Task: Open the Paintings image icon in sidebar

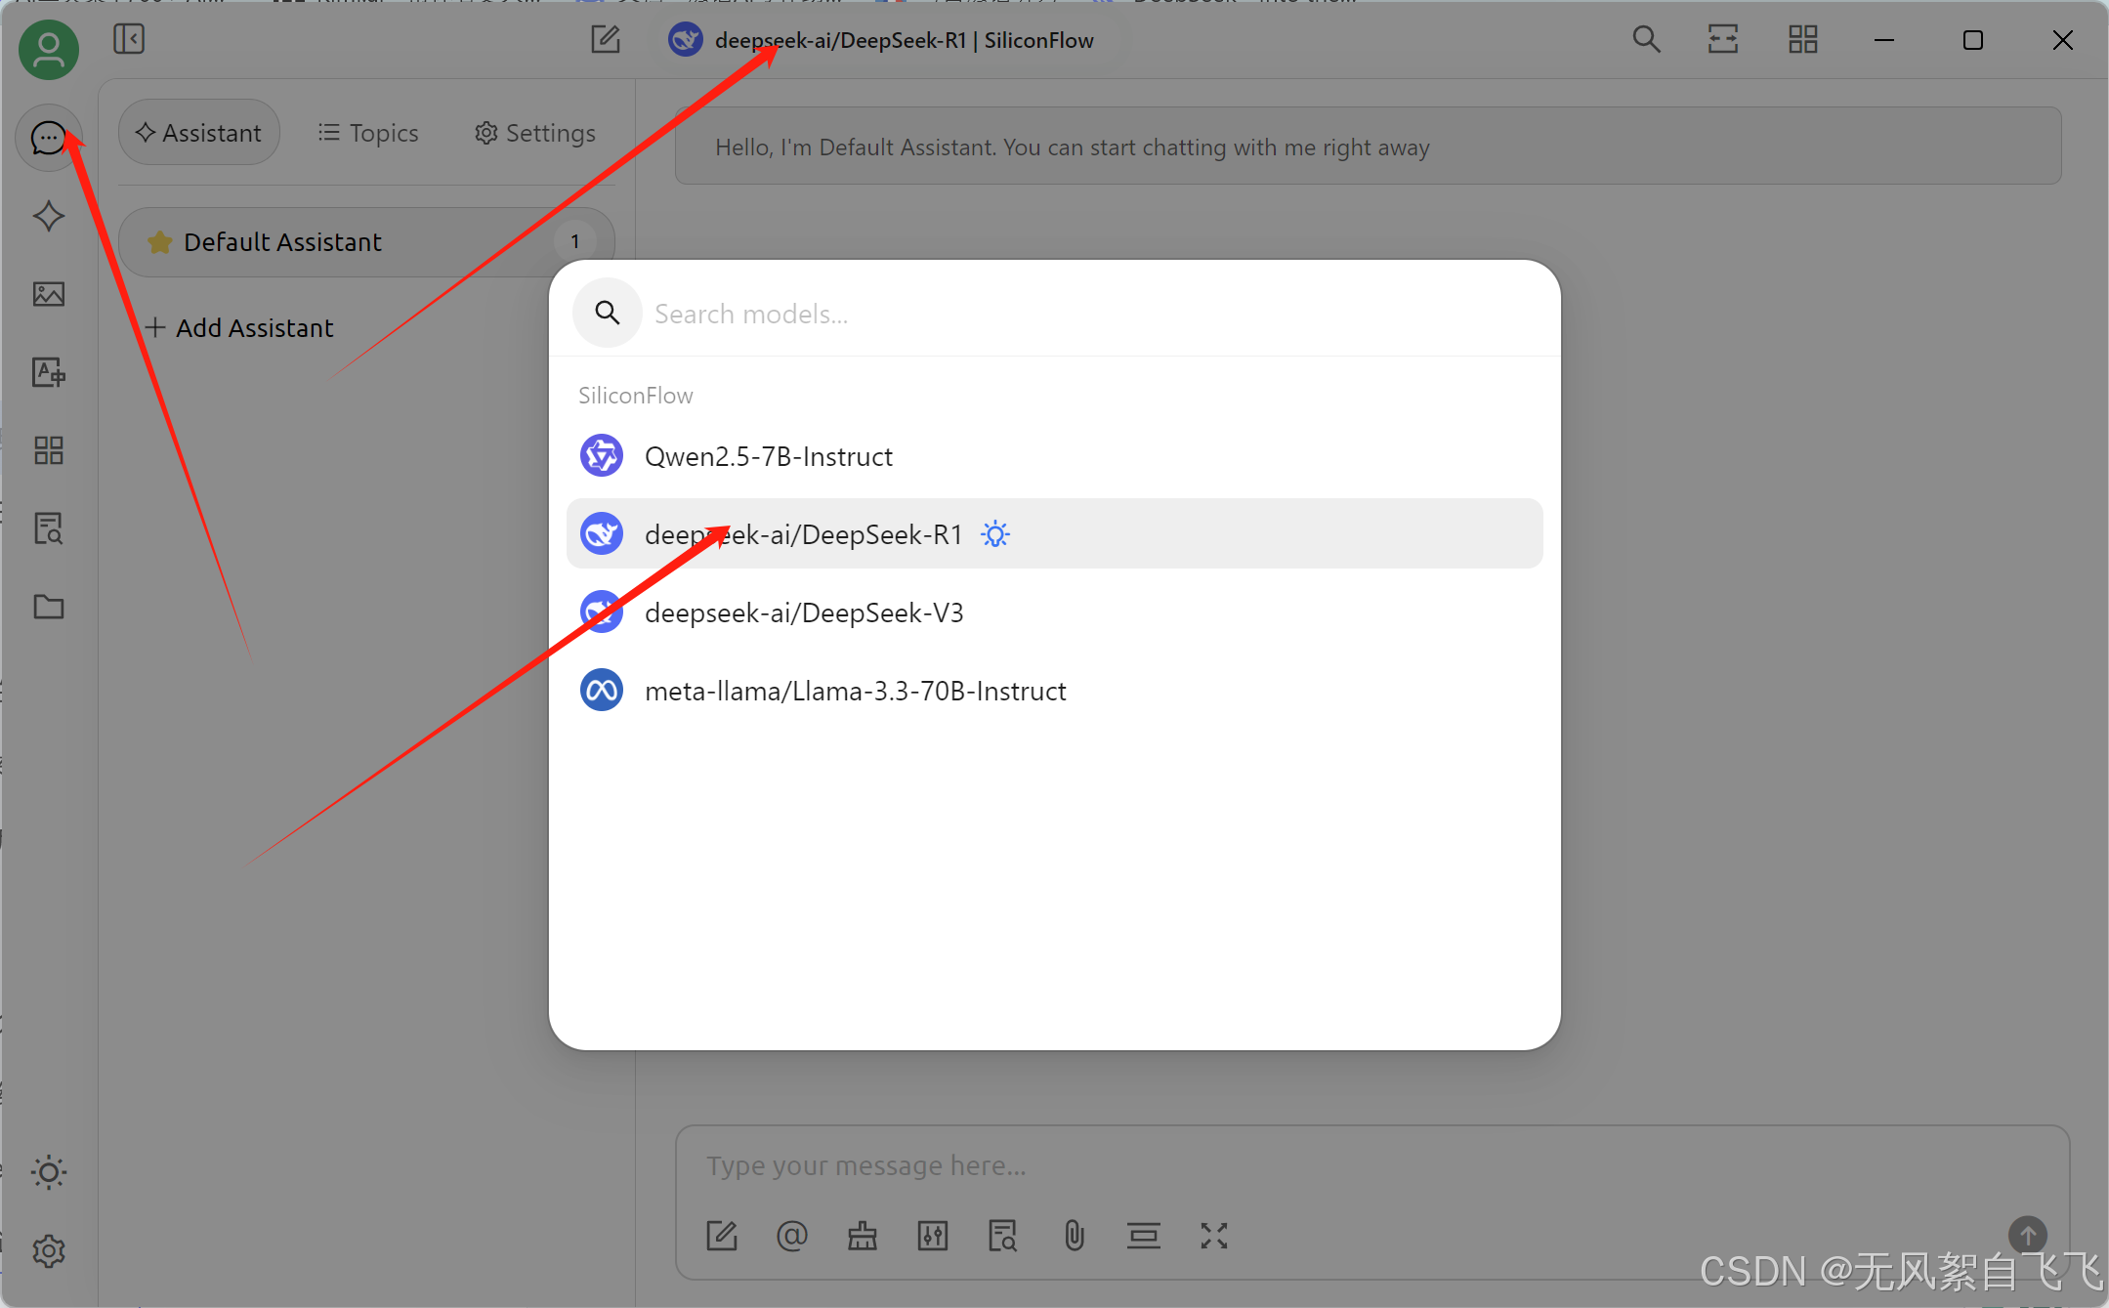Action: 48,294
